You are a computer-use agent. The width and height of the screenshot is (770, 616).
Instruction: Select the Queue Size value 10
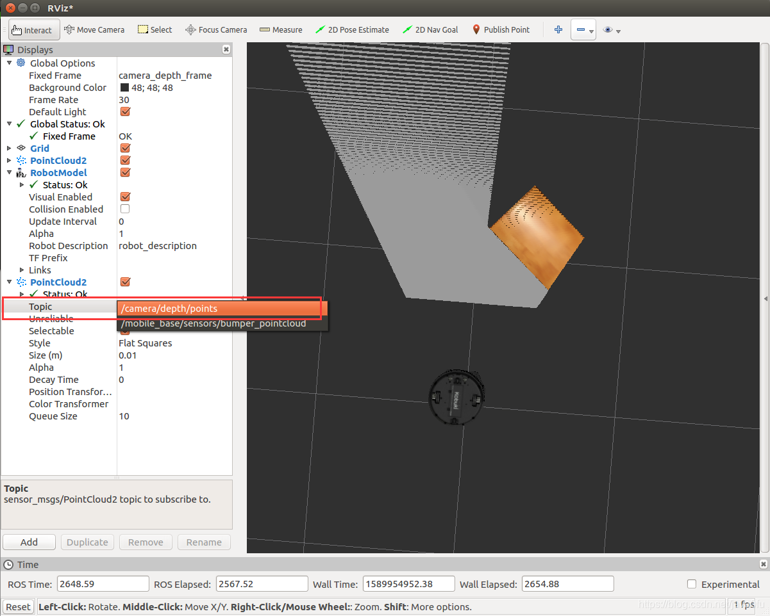[x=124, y=416]
